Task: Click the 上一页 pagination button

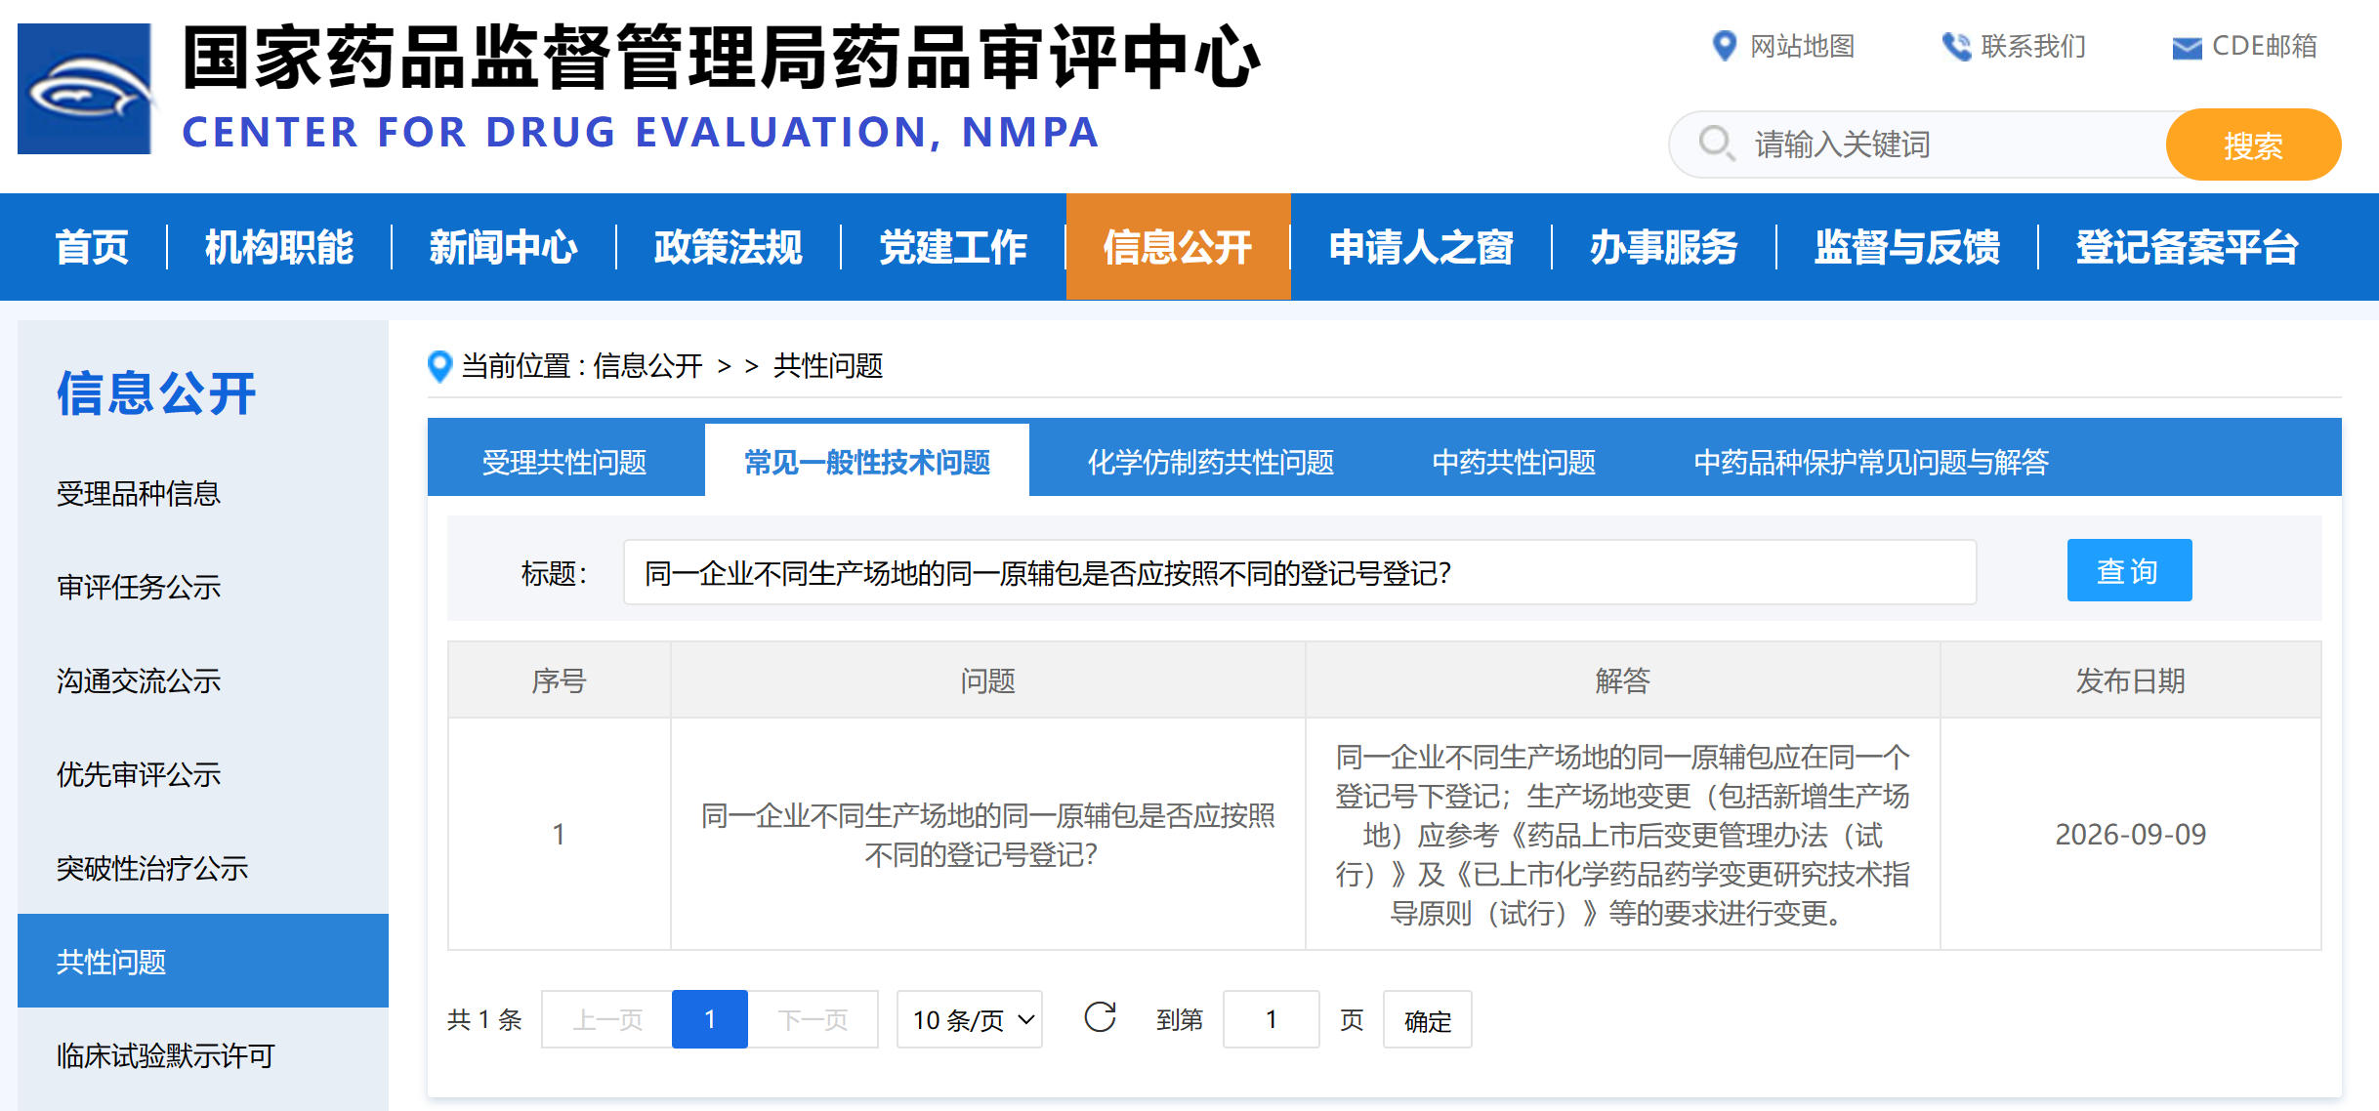Action: pyautogui.click(x=606, y=1019)
